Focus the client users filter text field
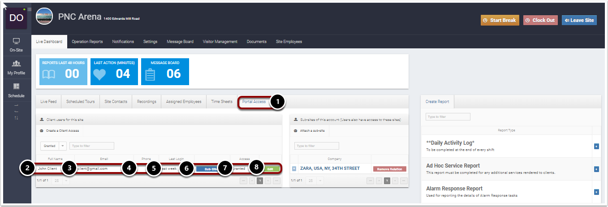Screen dimensions: 608x207 92,146
